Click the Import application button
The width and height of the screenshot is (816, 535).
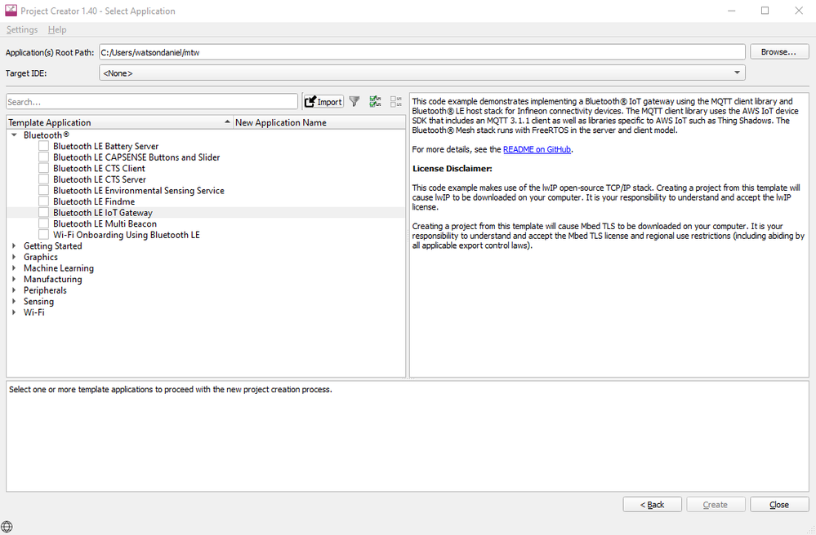pos(323,102)
